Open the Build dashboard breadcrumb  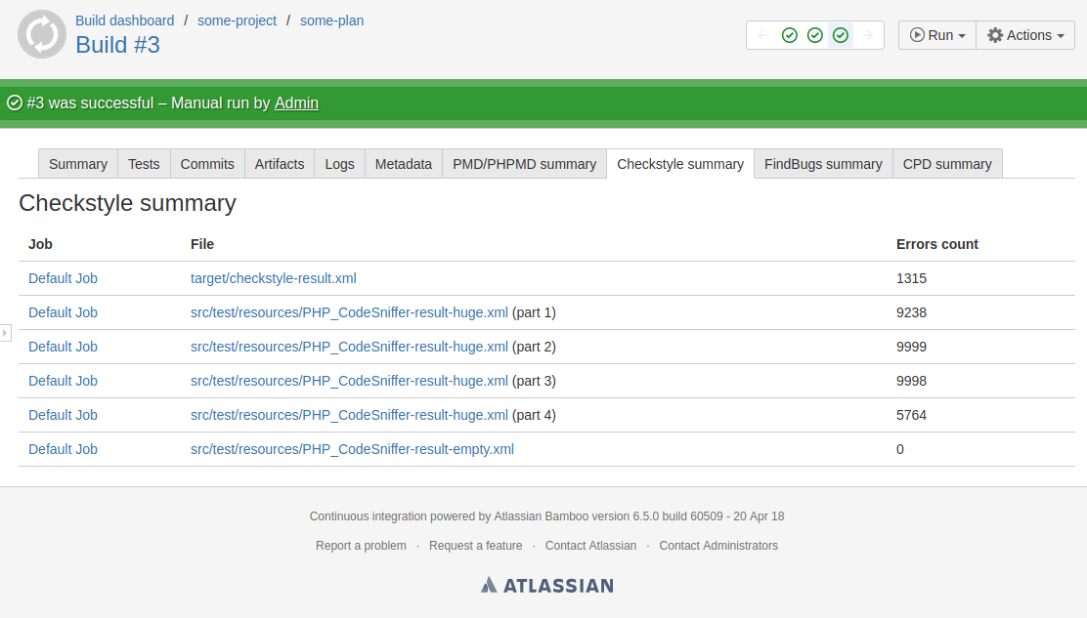[125, 21]
